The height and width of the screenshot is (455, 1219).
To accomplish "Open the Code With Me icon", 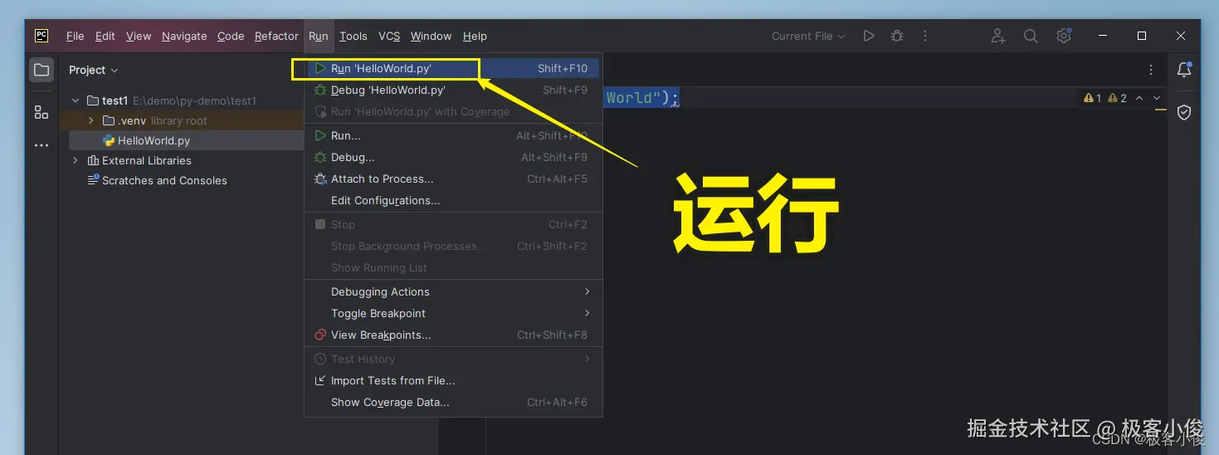I will pyautogui.click(x=998, y=36).
